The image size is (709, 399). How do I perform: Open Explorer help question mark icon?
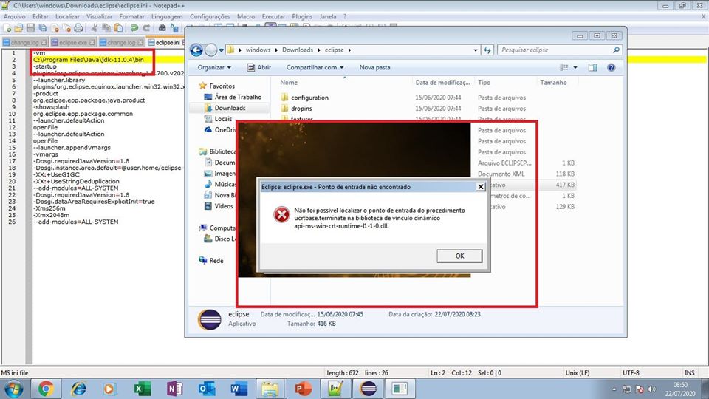click(611, 67)
